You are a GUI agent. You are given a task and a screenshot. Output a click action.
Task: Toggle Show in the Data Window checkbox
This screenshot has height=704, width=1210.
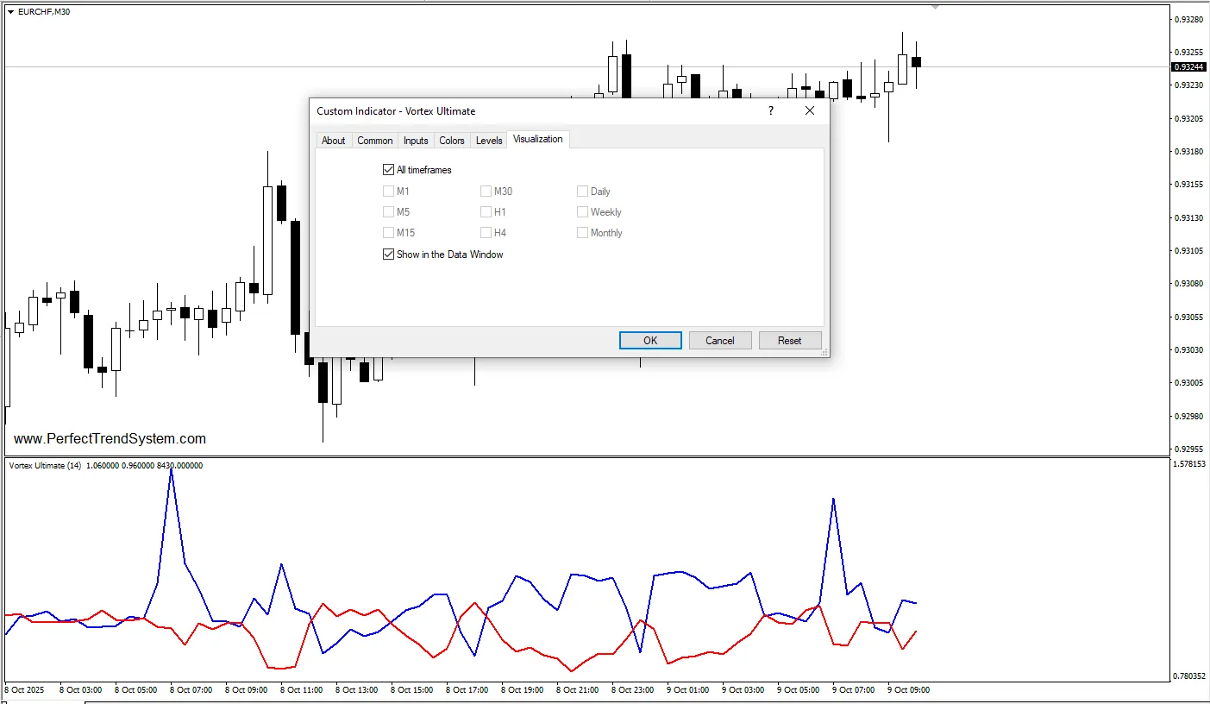click(x=388, y=255)
